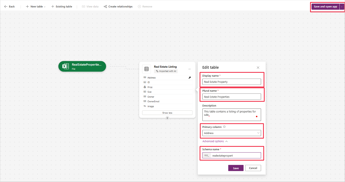
Task: Click the Back arrow button
Action: point(9,7)
